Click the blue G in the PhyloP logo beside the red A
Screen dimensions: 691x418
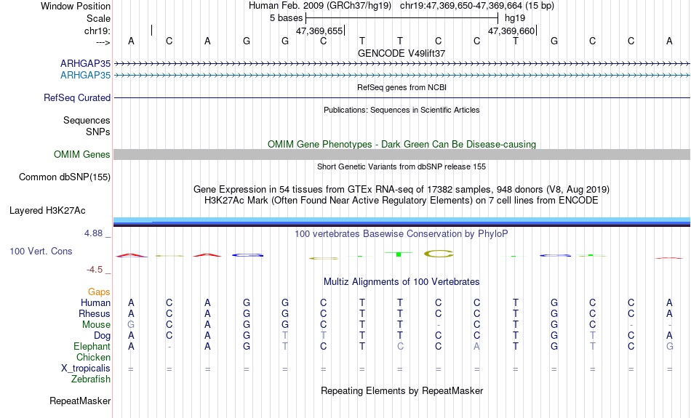point(247,255)
